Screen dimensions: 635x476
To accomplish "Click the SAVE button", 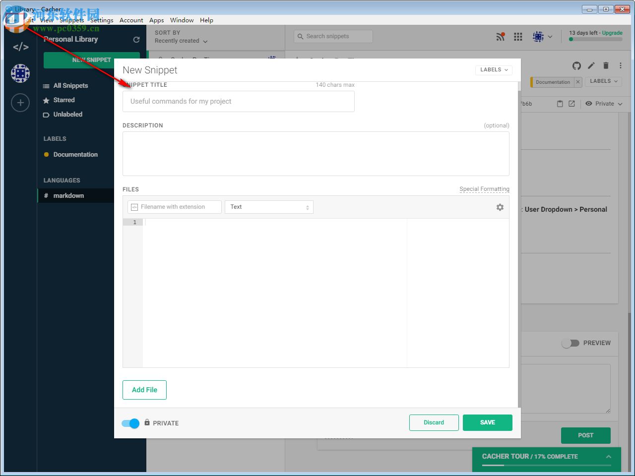I will [x=488, y=422].
